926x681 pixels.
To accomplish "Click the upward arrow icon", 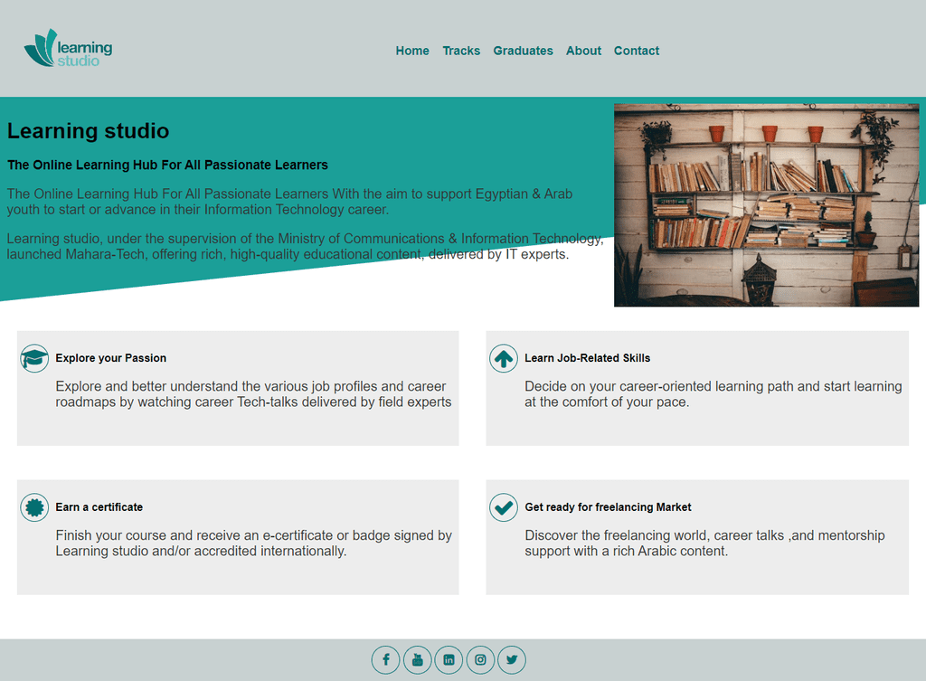I will (504, 358).
